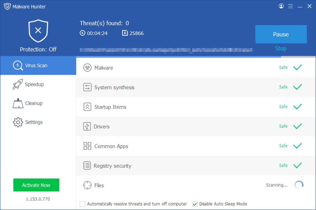
Task: Open the user account icon
Action: pyautogui.click(x=281, y=6)
